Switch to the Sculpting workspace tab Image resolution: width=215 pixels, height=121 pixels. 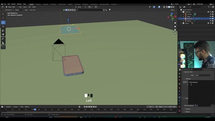(x=46, y=4)
